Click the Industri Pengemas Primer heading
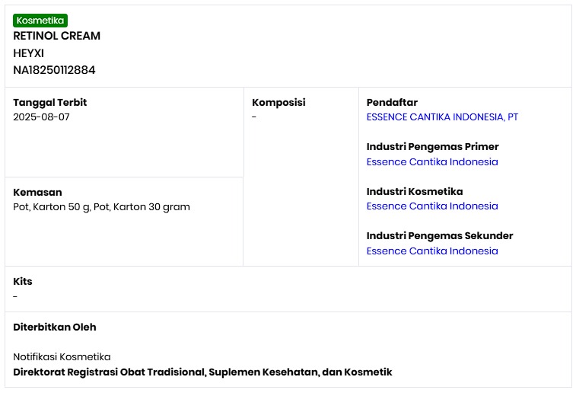This screenshot has height=393, width=576. (432, 147)
